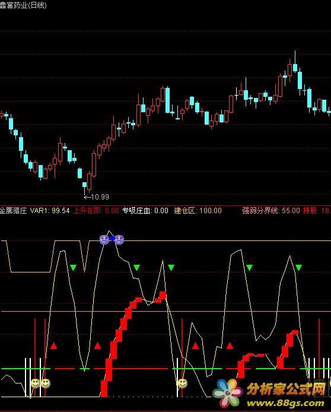Viewport: 331px width, 412px height.
Task: Click the fourth green down-triangle from the left
Action: point(249,268)
